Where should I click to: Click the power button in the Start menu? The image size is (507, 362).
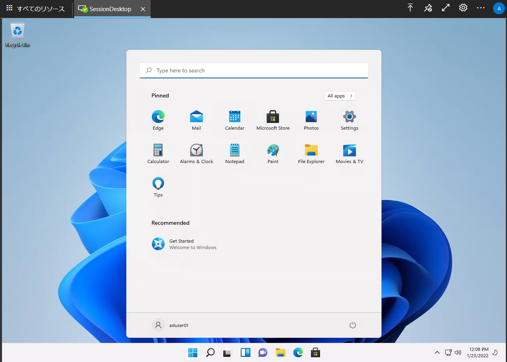(352, 325)
